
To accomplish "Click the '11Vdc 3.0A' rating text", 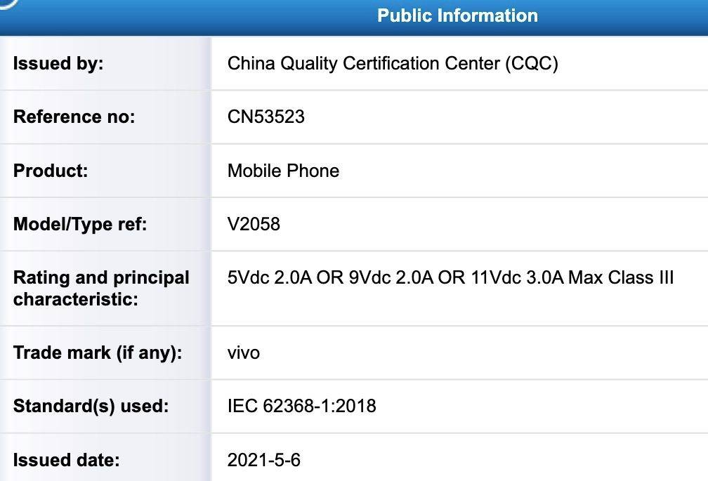I will pyautogui.click(x=518, y=278).
